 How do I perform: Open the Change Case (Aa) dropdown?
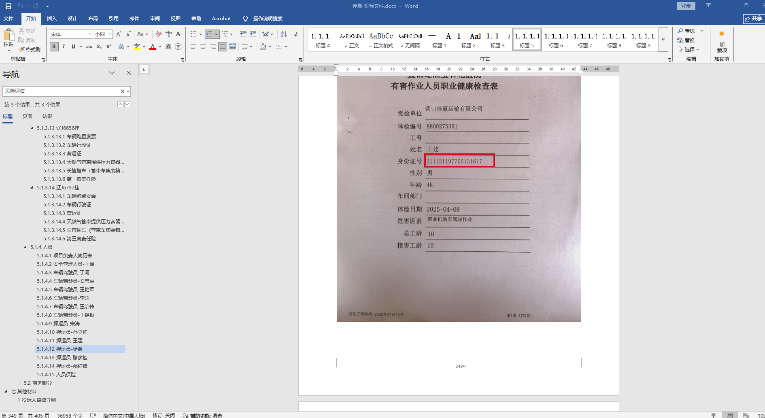pyautogui.click(x=142, y=34)
